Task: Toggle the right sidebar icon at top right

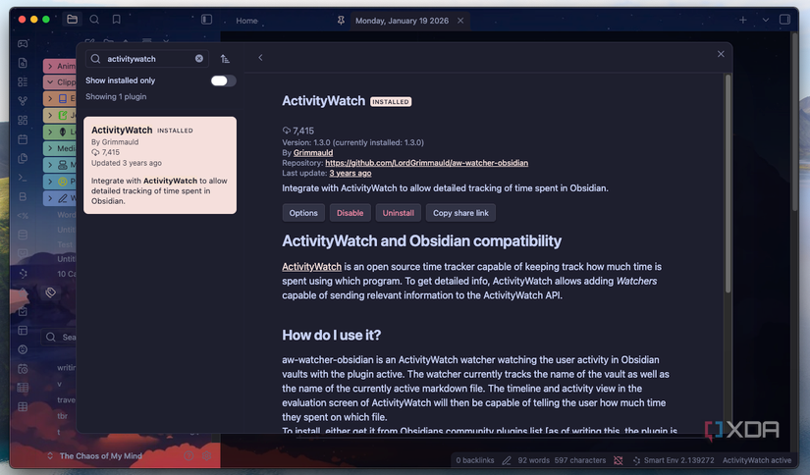Action: tap(784, 20)
